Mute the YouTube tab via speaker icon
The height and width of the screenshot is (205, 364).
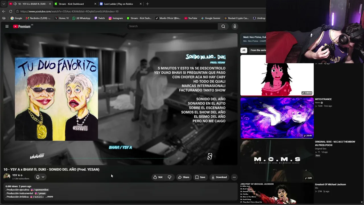pyautogui.click(x=15, y=4)
